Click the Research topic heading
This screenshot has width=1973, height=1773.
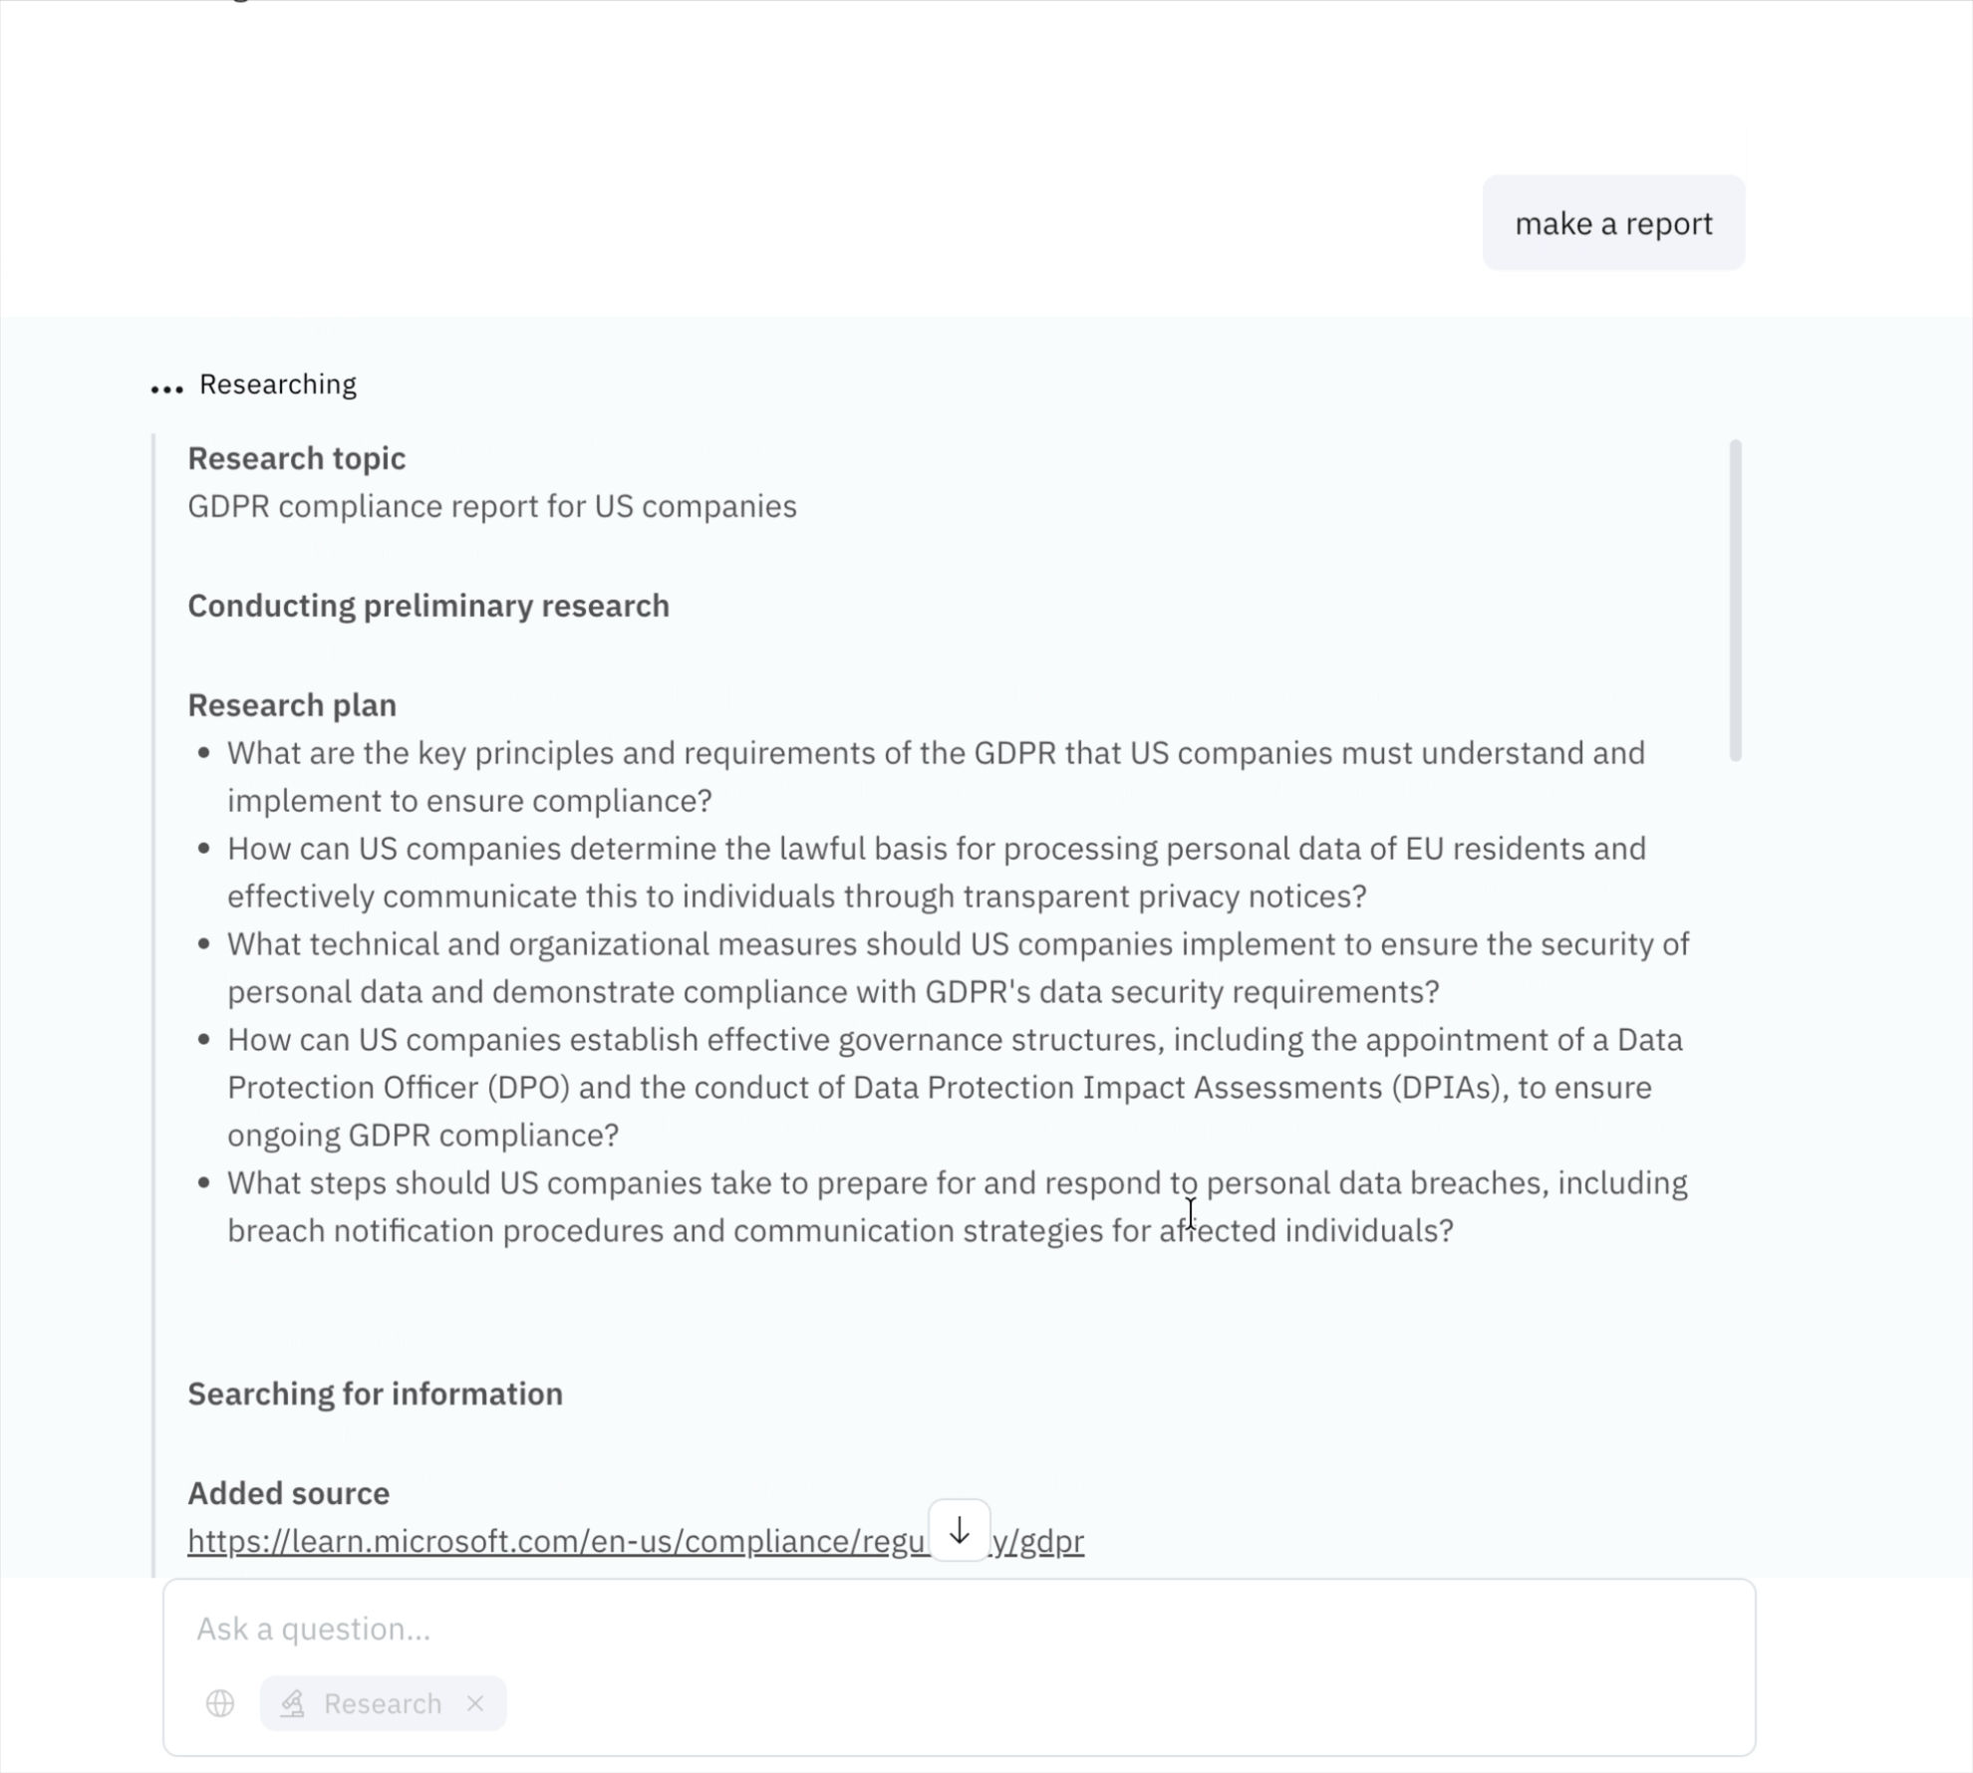[297, 458]
